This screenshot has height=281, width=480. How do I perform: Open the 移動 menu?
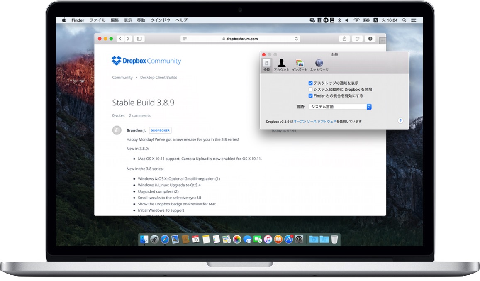click(x=141, y=20)
